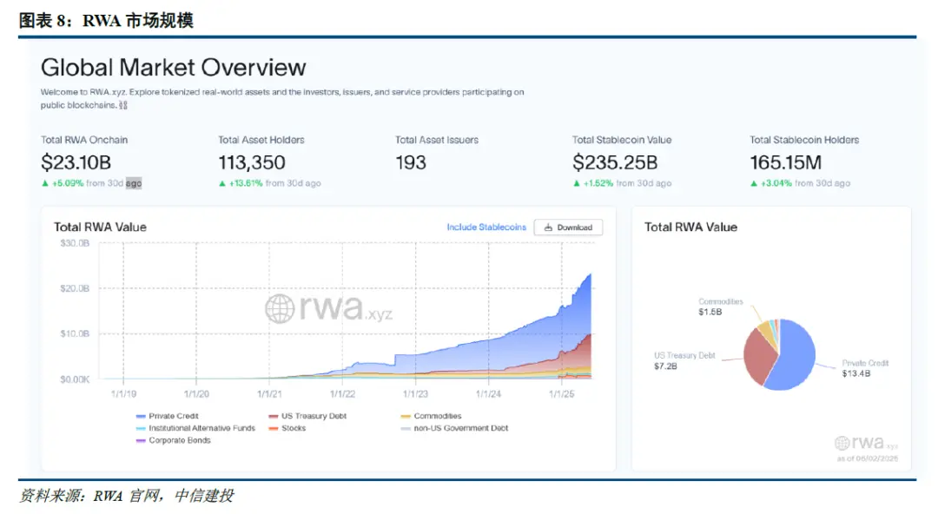This screenshot has width=938, height=514.
Task: Click green up-arrow under Total Asset Holders
Action: tap(222, 183)
